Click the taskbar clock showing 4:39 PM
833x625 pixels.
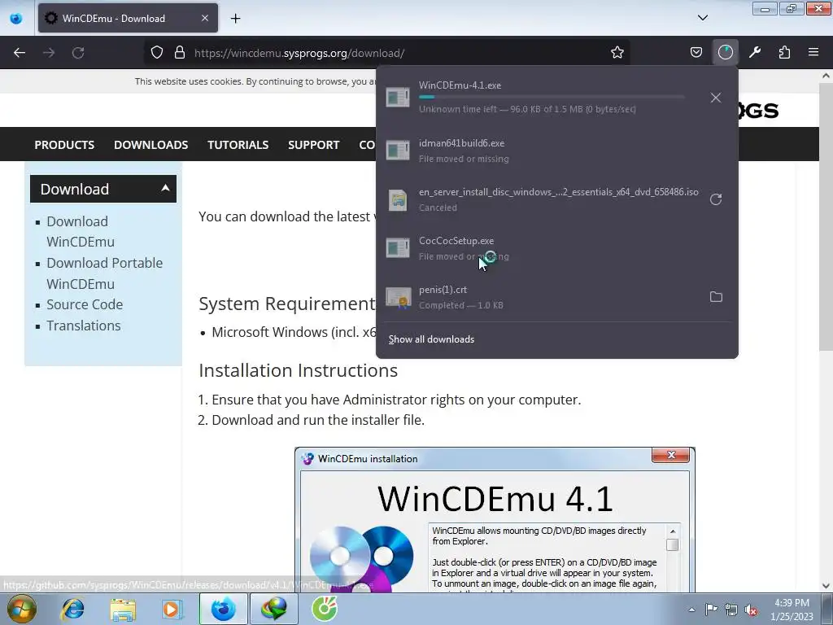(x=792, y=610)
